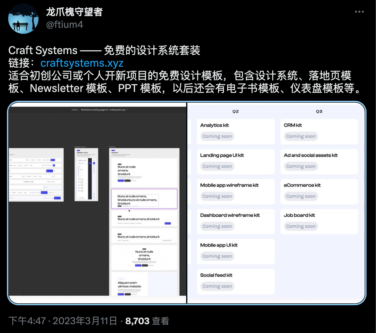This screenshot has height=333, width=376.
Task: Open the tweet's three-dot more menu
Action: 359,12
